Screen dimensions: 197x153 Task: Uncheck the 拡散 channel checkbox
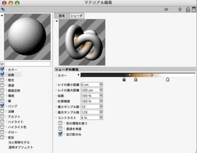2,74
